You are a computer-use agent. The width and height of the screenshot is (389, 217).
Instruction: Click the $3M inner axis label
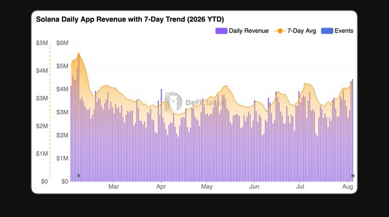(x=62, y=112)
